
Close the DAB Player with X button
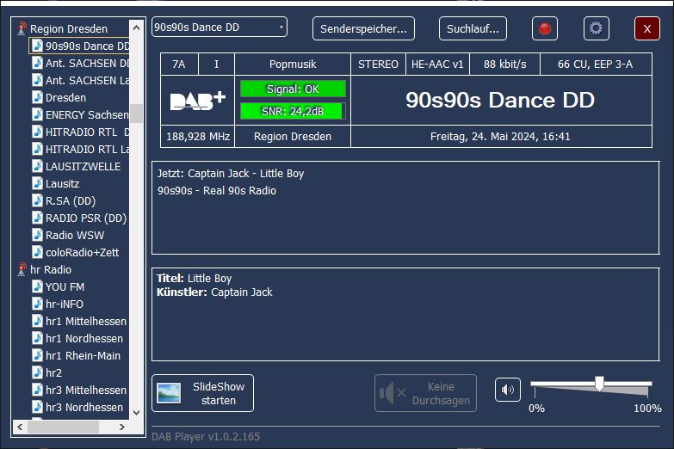coord(646,28)
